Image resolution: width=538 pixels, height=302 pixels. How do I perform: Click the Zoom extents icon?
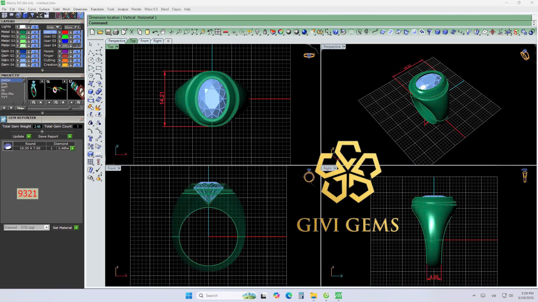tap(194, 32)
